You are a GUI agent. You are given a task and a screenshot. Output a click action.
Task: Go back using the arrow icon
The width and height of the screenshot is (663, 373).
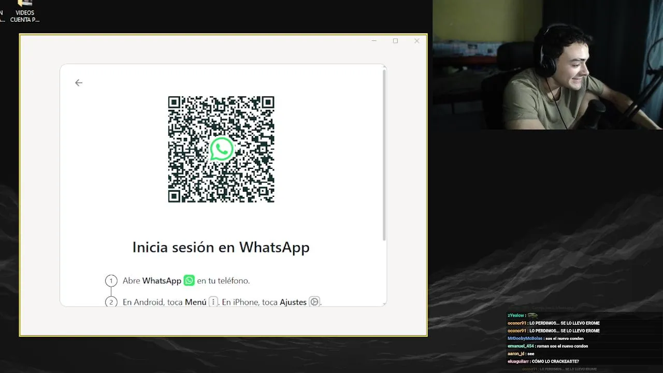(79, 83)
